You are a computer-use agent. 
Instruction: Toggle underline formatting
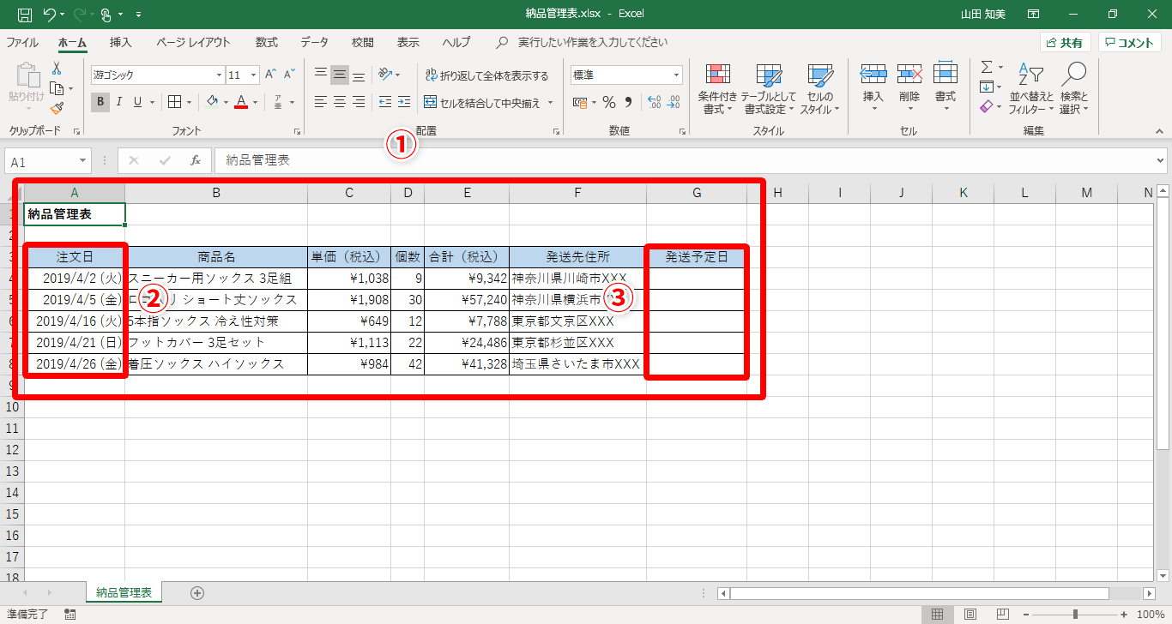pos(137,102)
